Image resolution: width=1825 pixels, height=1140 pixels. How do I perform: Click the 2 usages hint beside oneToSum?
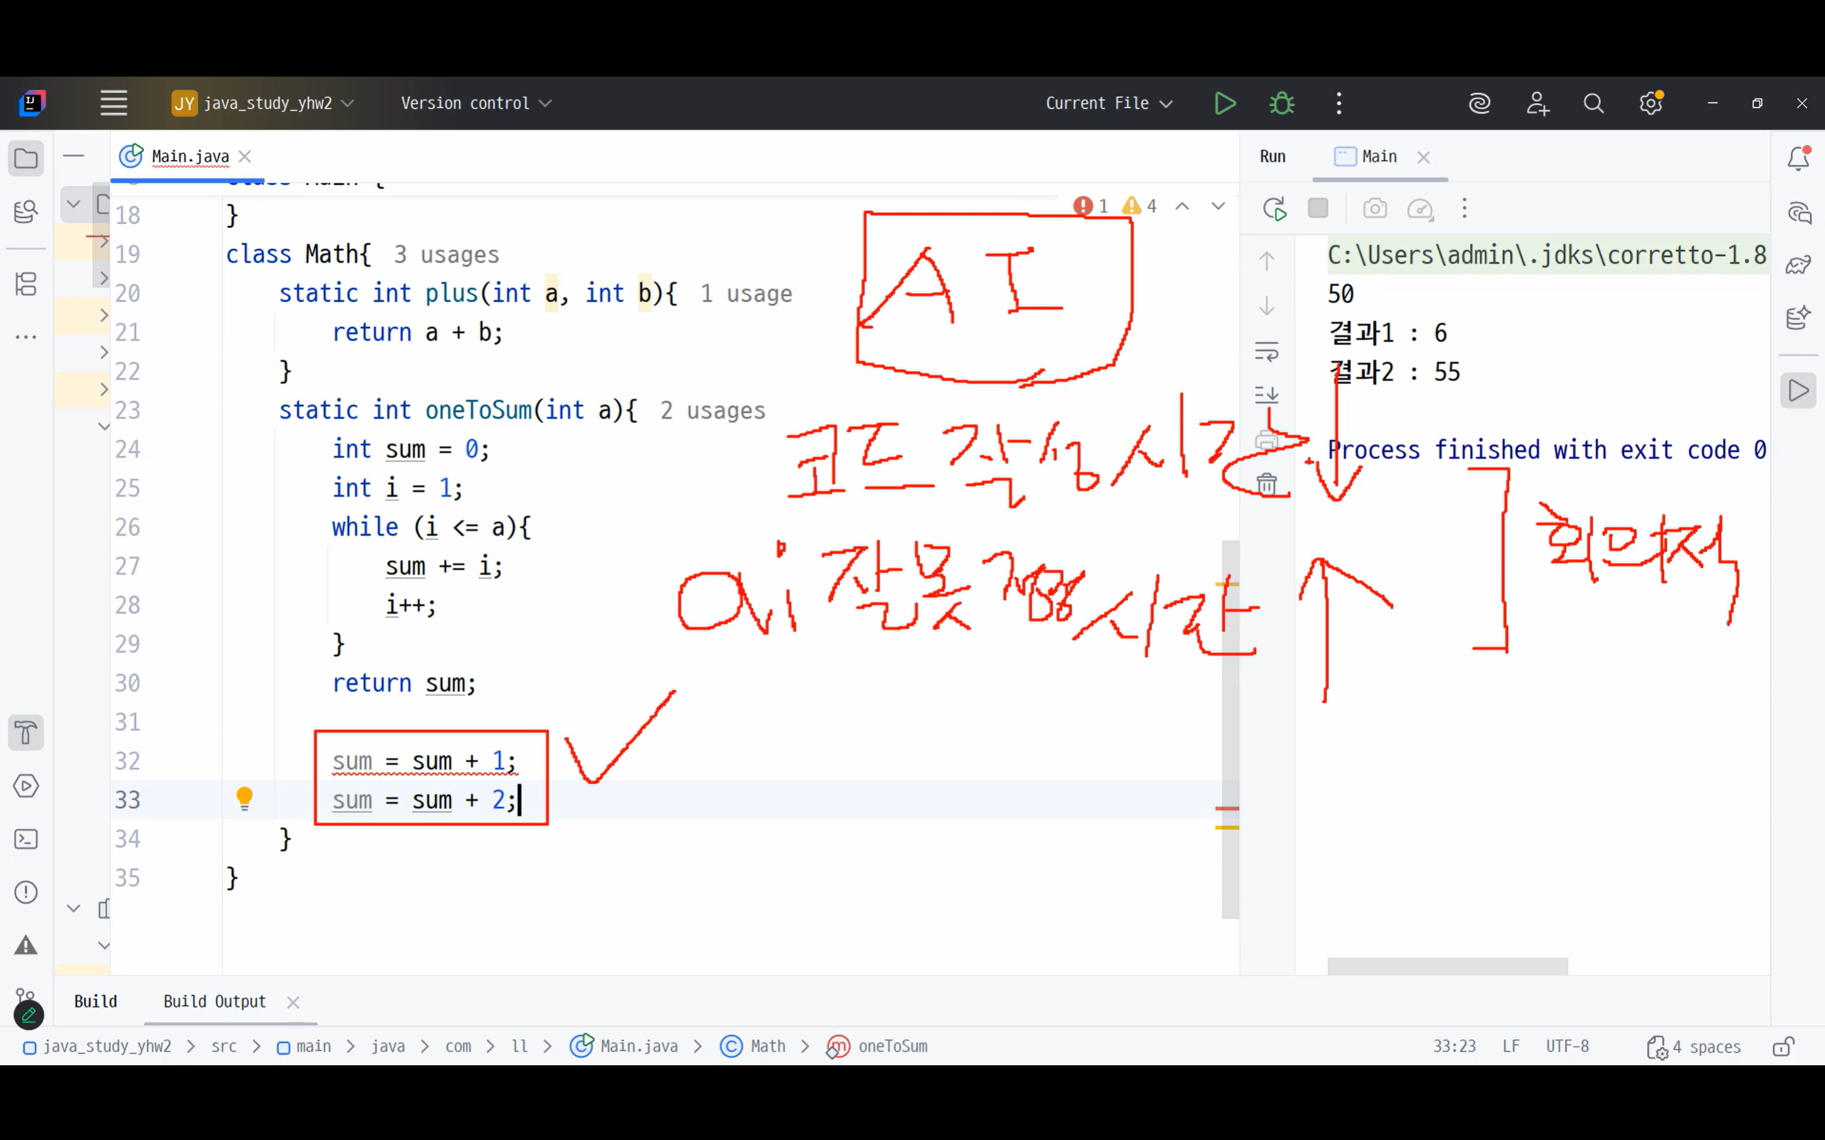pyautogui.click(x=713, y=411)
